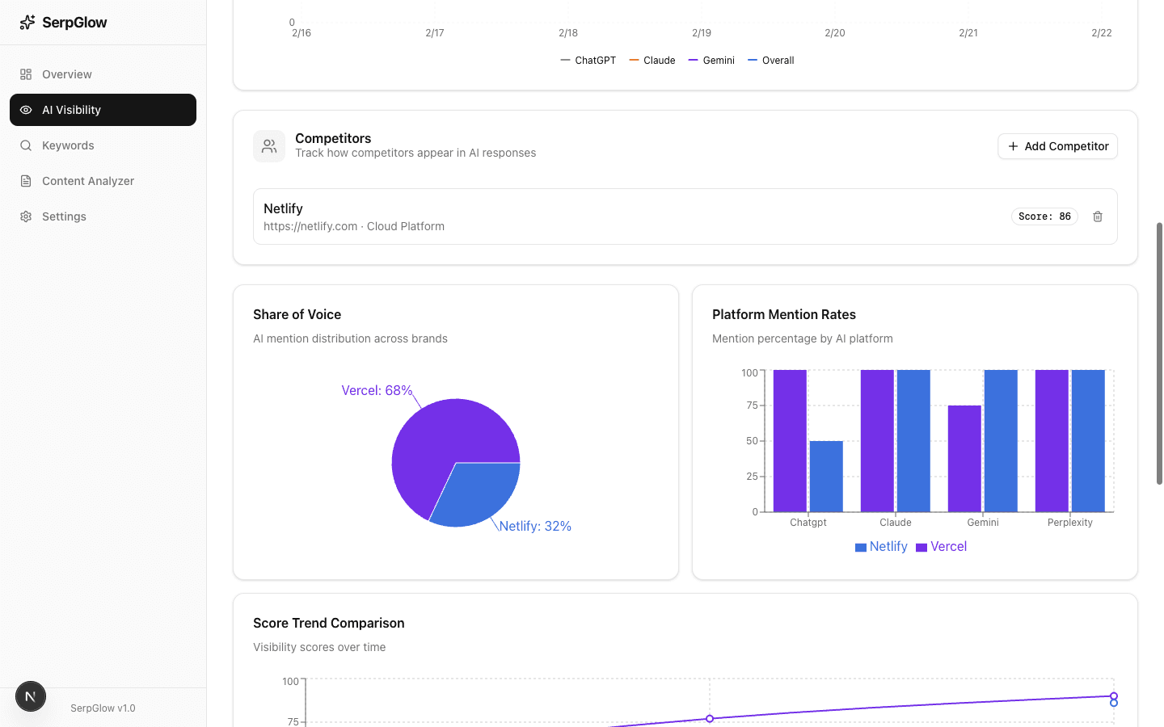Click the Competitors people icon

(x=269, y=146)
